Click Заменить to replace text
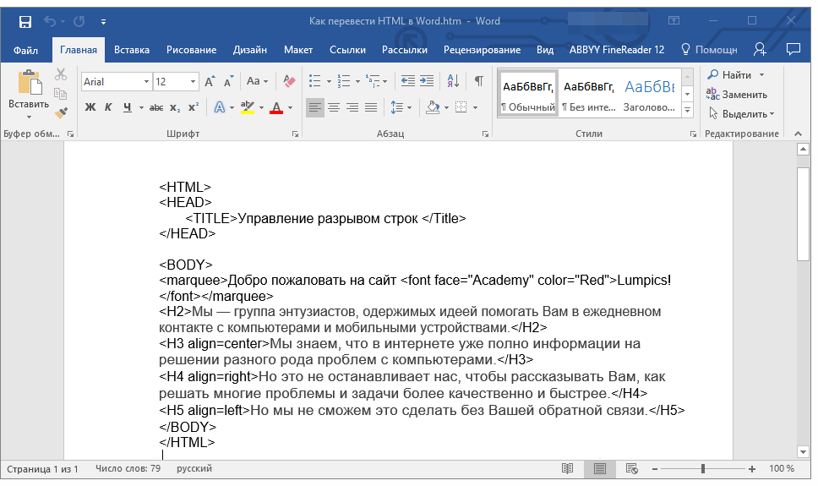818x486 pixels. pyautogui.click(x=737, y=95)
